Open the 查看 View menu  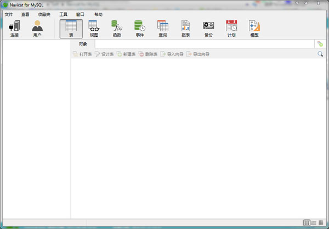(25, 14)
